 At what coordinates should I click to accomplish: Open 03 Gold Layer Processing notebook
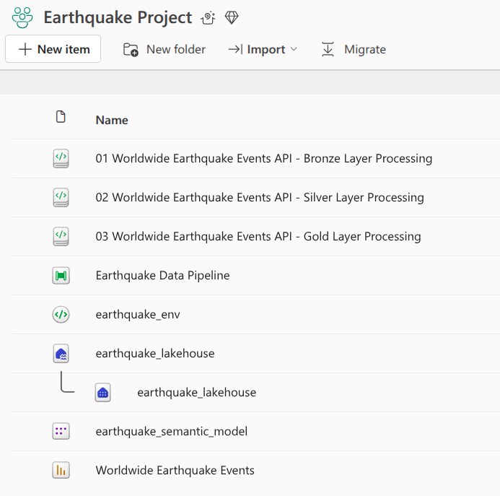258,237
